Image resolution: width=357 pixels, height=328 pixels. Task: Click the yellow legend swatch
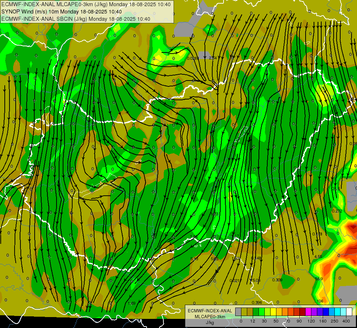tap(273, 312)
